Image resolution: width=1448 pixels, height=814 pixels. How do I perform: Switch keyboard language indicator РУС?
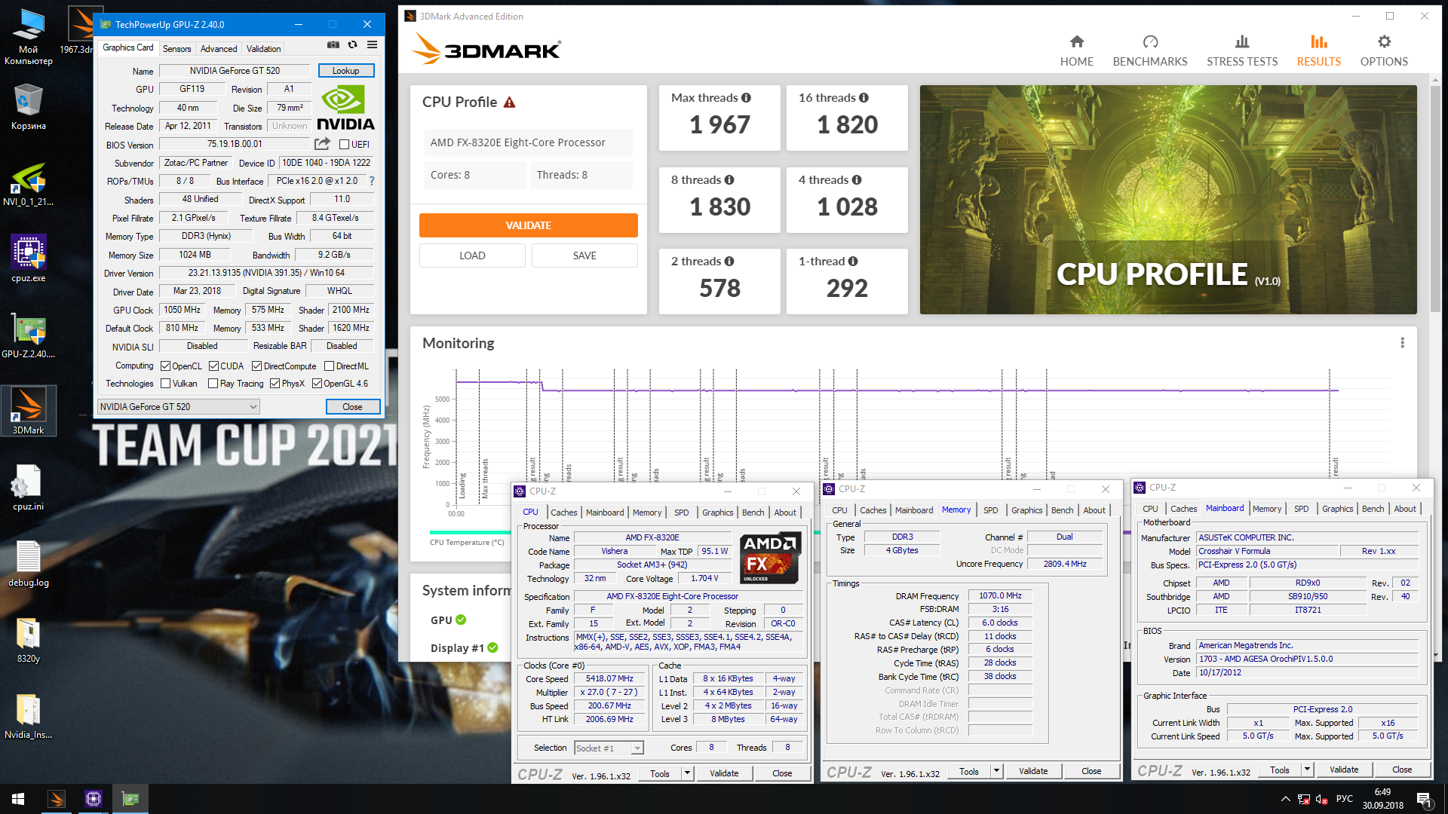pos(1345,799)
